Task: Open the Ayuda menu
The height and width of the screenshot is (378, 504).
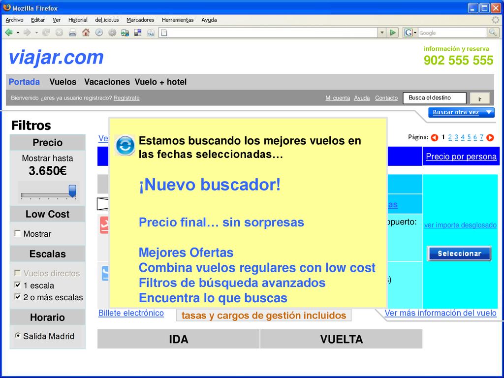Action: tap(209, 20)
